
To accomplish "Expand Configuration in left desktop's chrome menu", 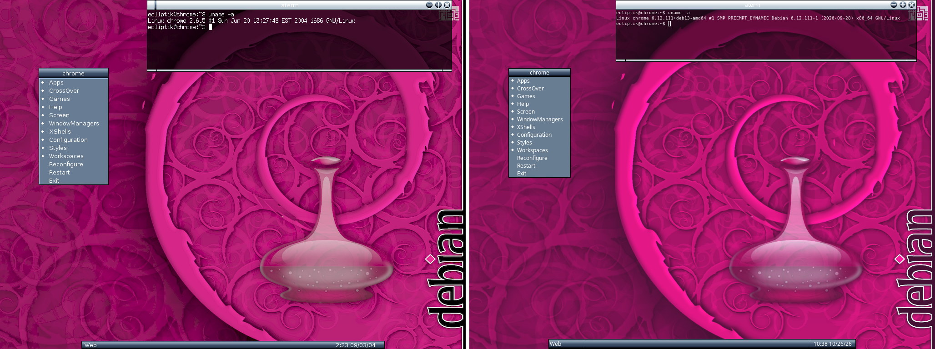I will (x=74, y=140).
